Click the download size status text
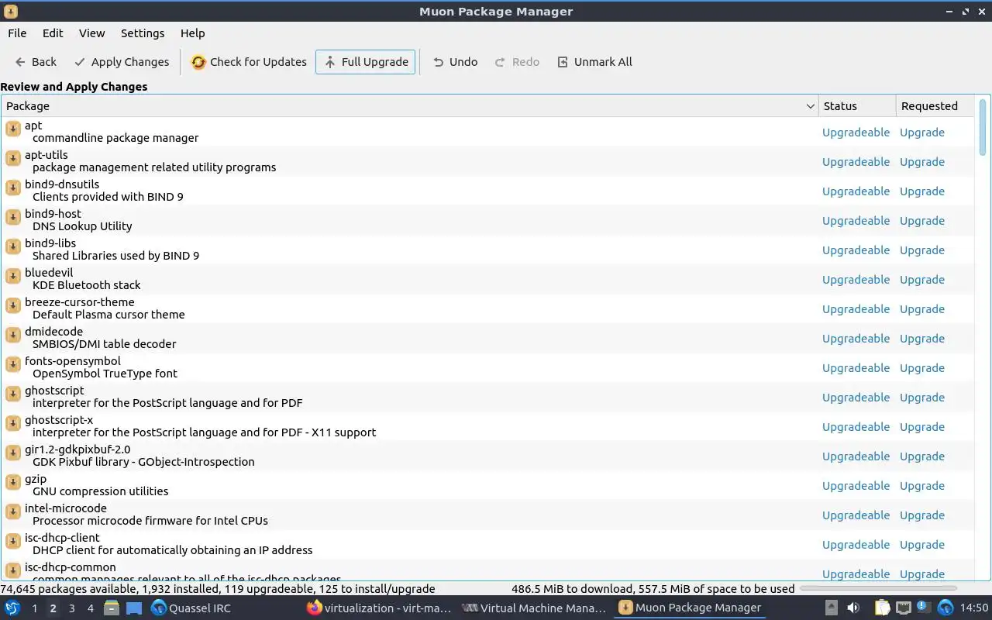Viewport: 992px width, 620px height. (653, 589)
